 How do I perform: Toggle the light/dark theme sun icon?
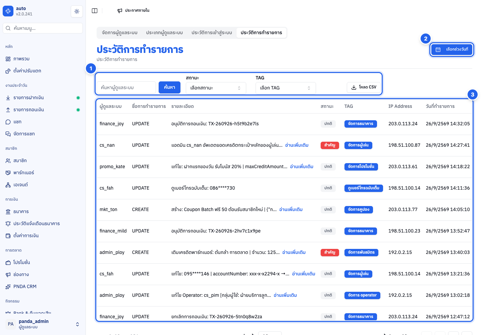coord(77,11)
